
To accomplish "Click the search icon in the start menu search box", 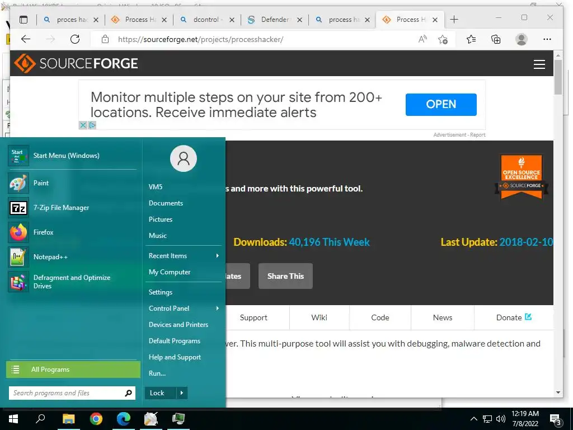I will click(128, 393).
